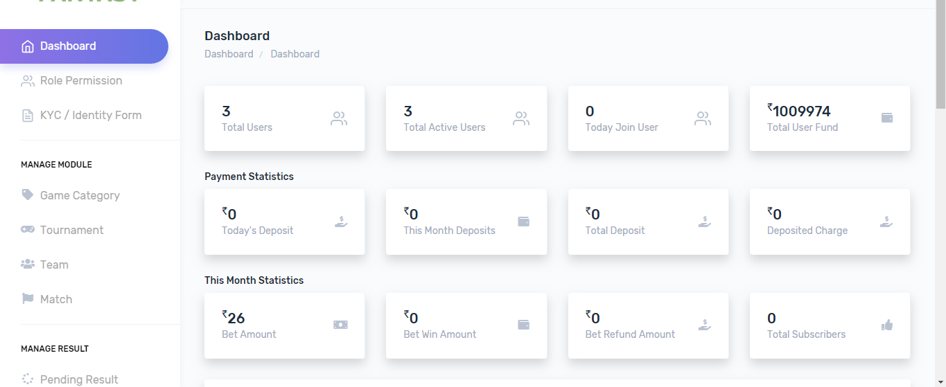Open the Match menu item
The image size is (946, 387).
point(56,299)
